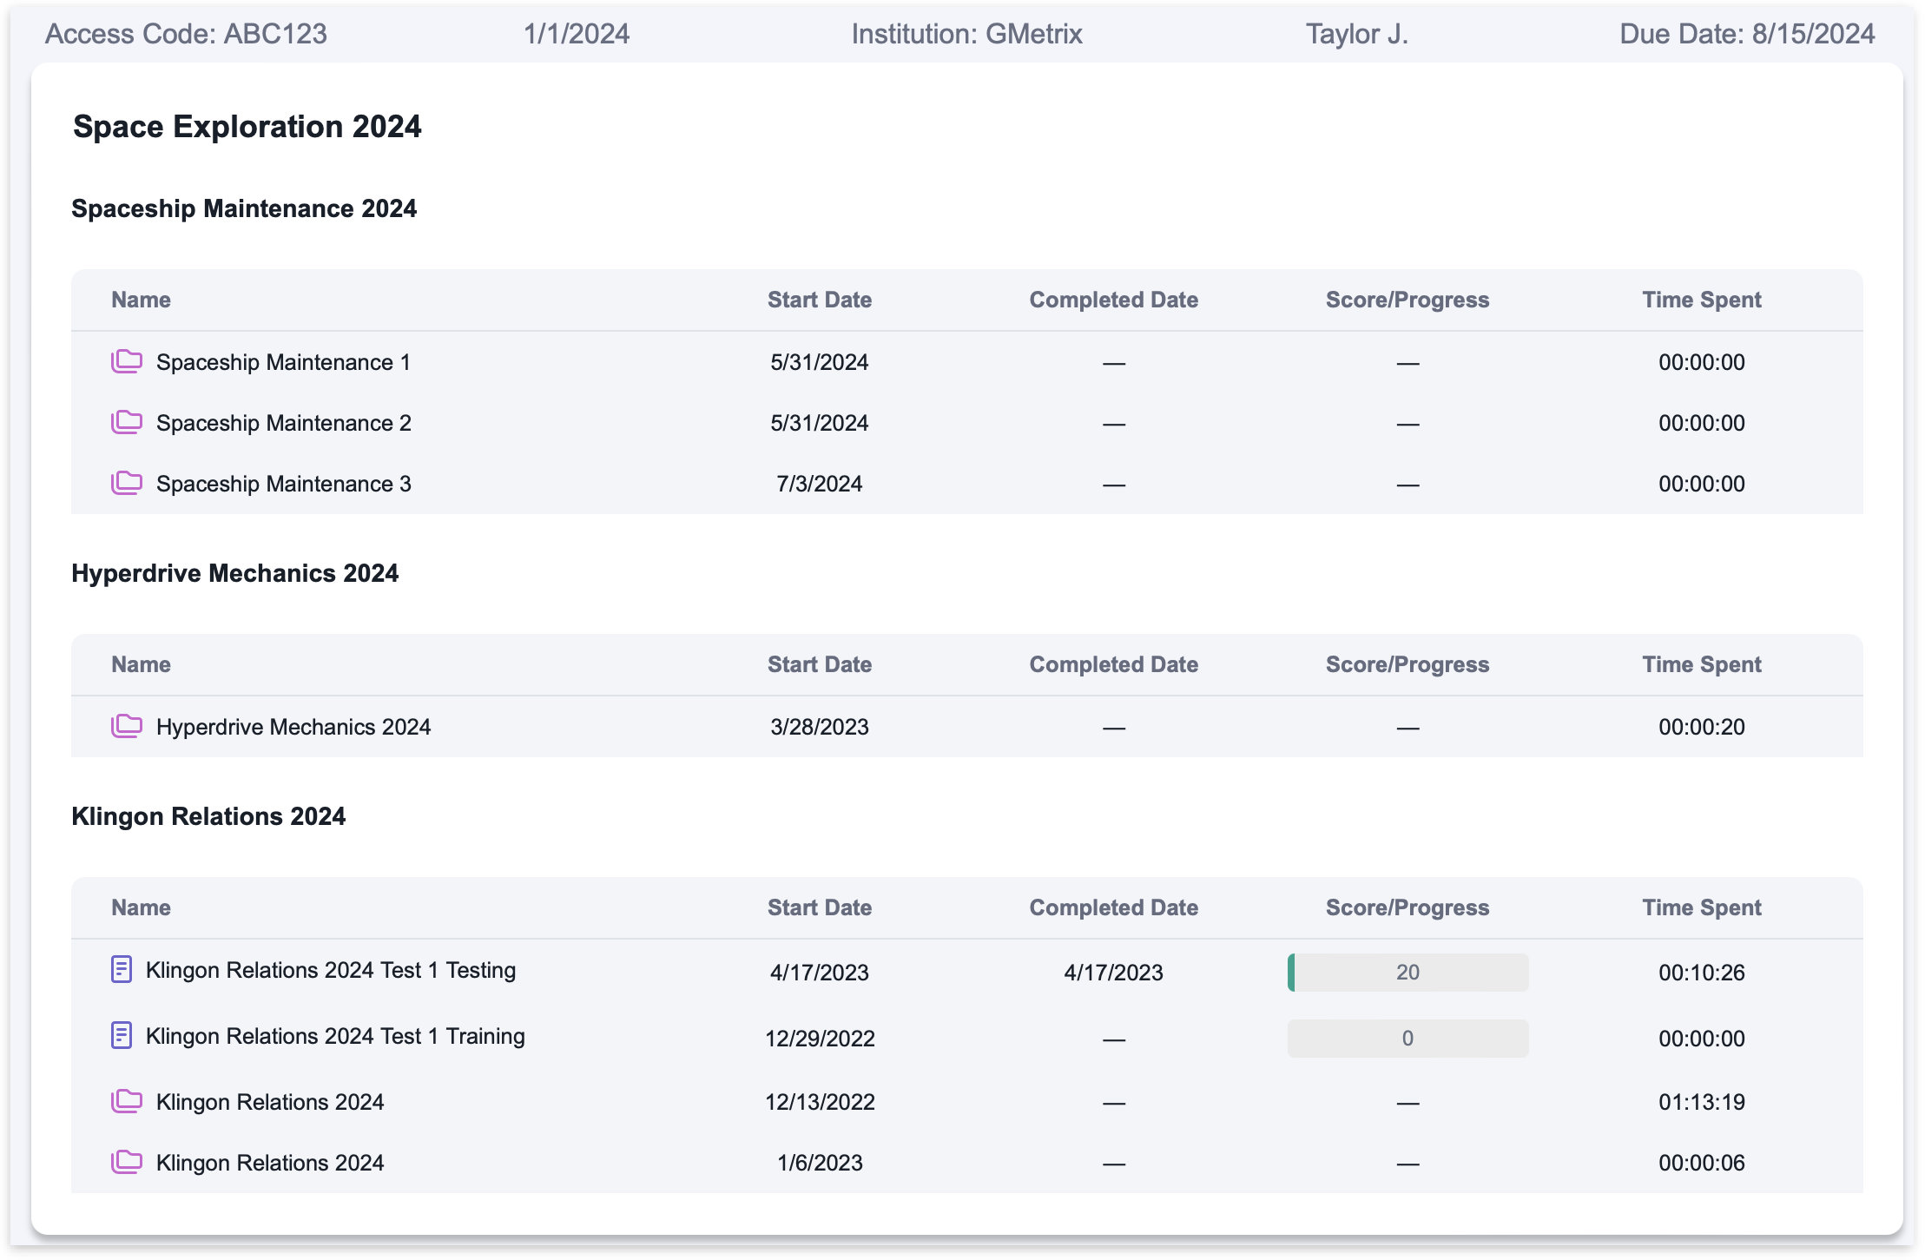
Task: Click folder icon beside Hyperdrive Mechanics 2024
Action: [x=127, y=726]
